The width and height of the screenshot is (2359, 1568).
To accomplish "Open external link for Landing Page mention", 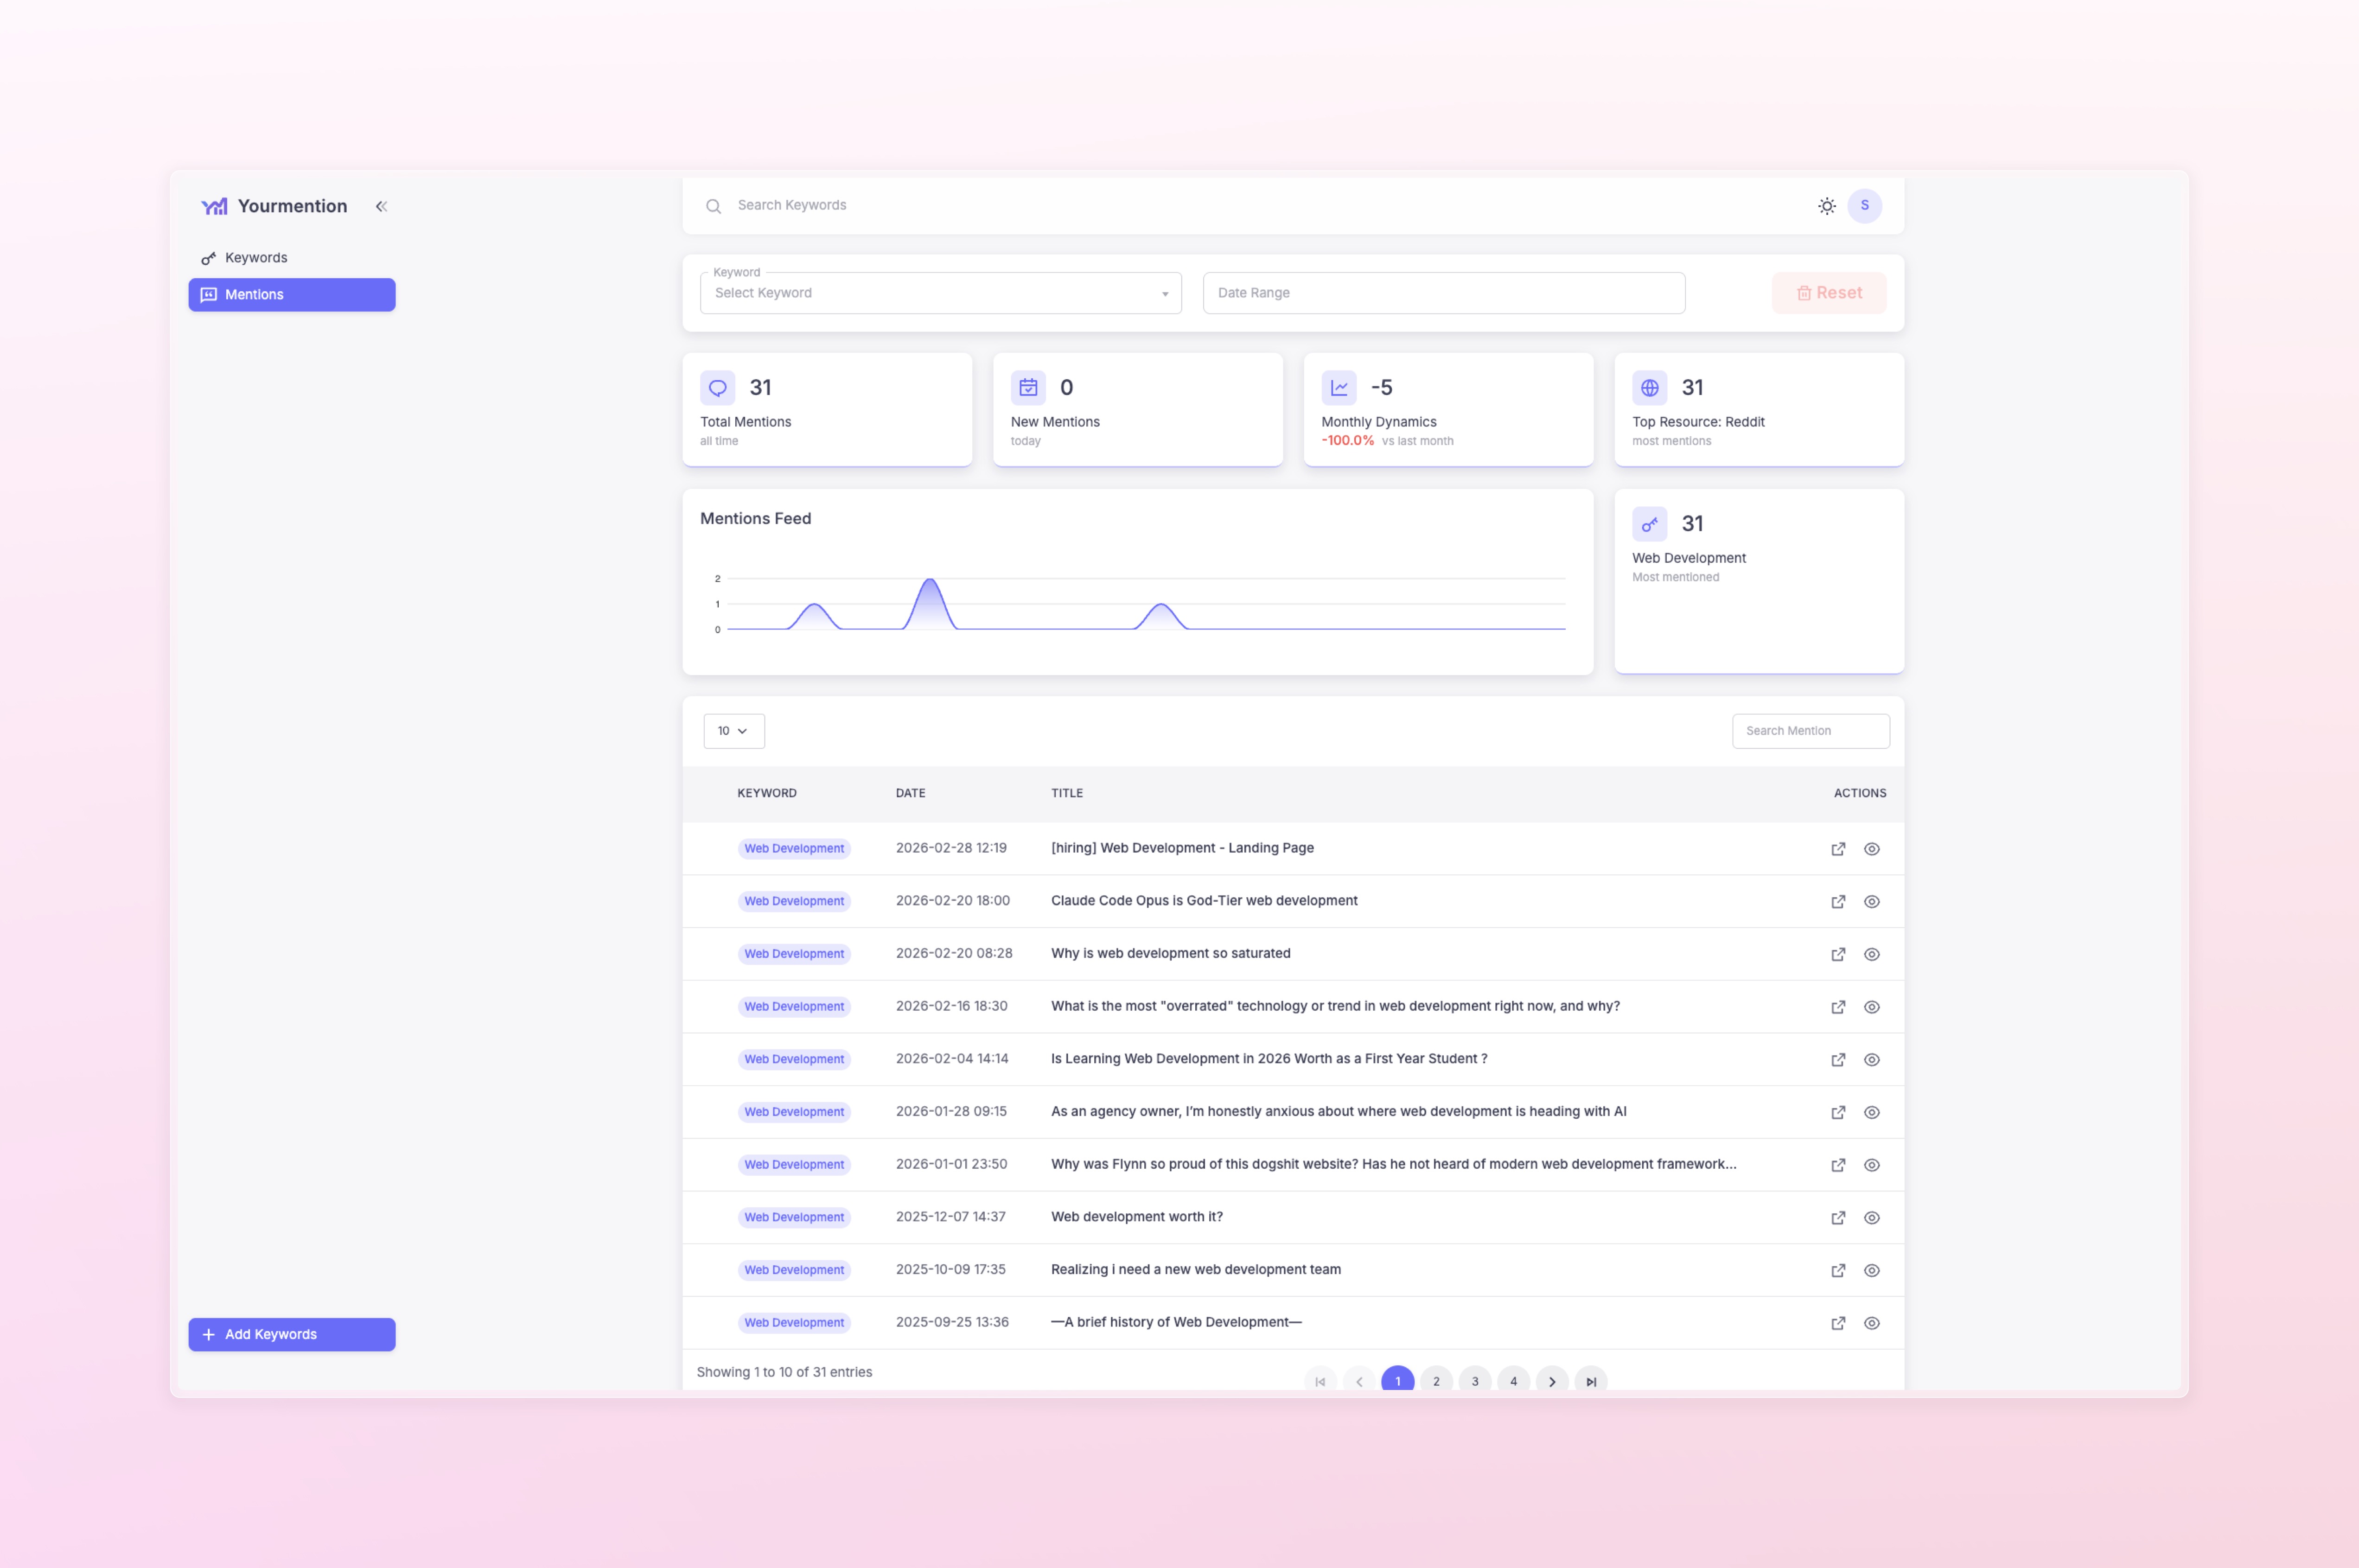I will [1837, 849].
